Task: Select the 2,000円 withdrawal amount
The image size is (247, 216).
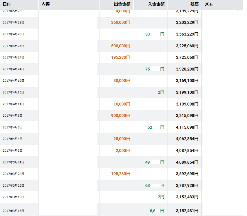Action: [x=123, y=150]
